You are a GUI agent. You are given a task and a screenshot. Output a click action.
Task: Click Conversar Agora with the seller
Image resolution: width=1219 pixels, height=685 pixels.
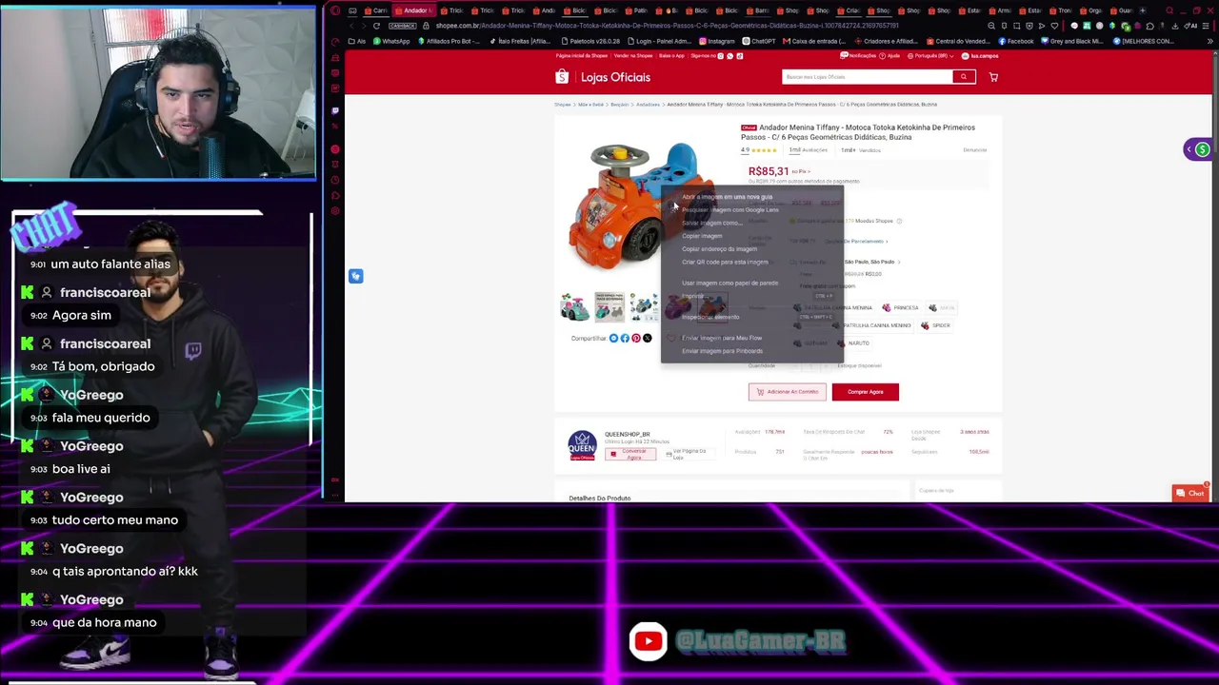coord(630,454)
